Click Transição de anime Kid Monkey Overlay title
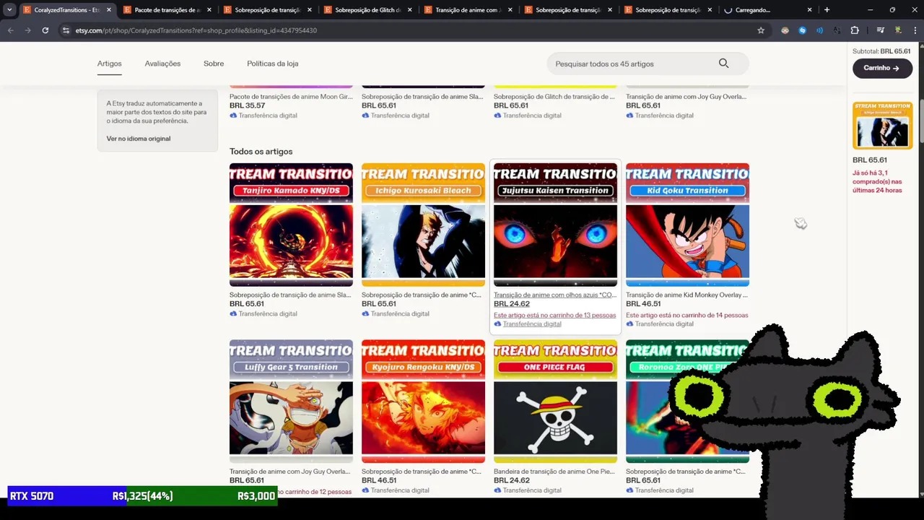 coord(687,295)
